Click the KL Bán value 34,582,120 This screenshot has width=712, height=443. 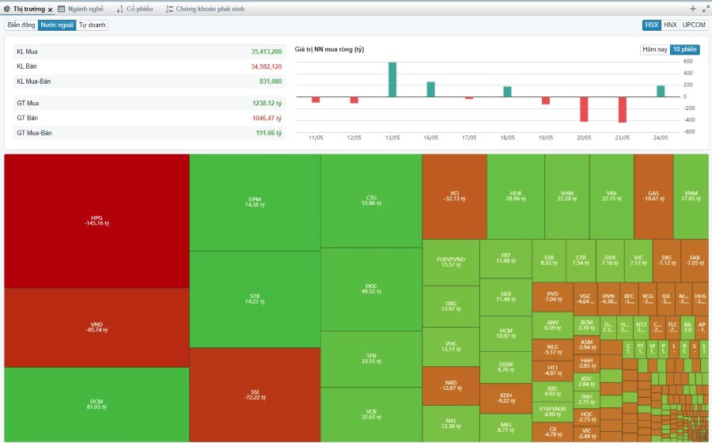pos(266,66)
